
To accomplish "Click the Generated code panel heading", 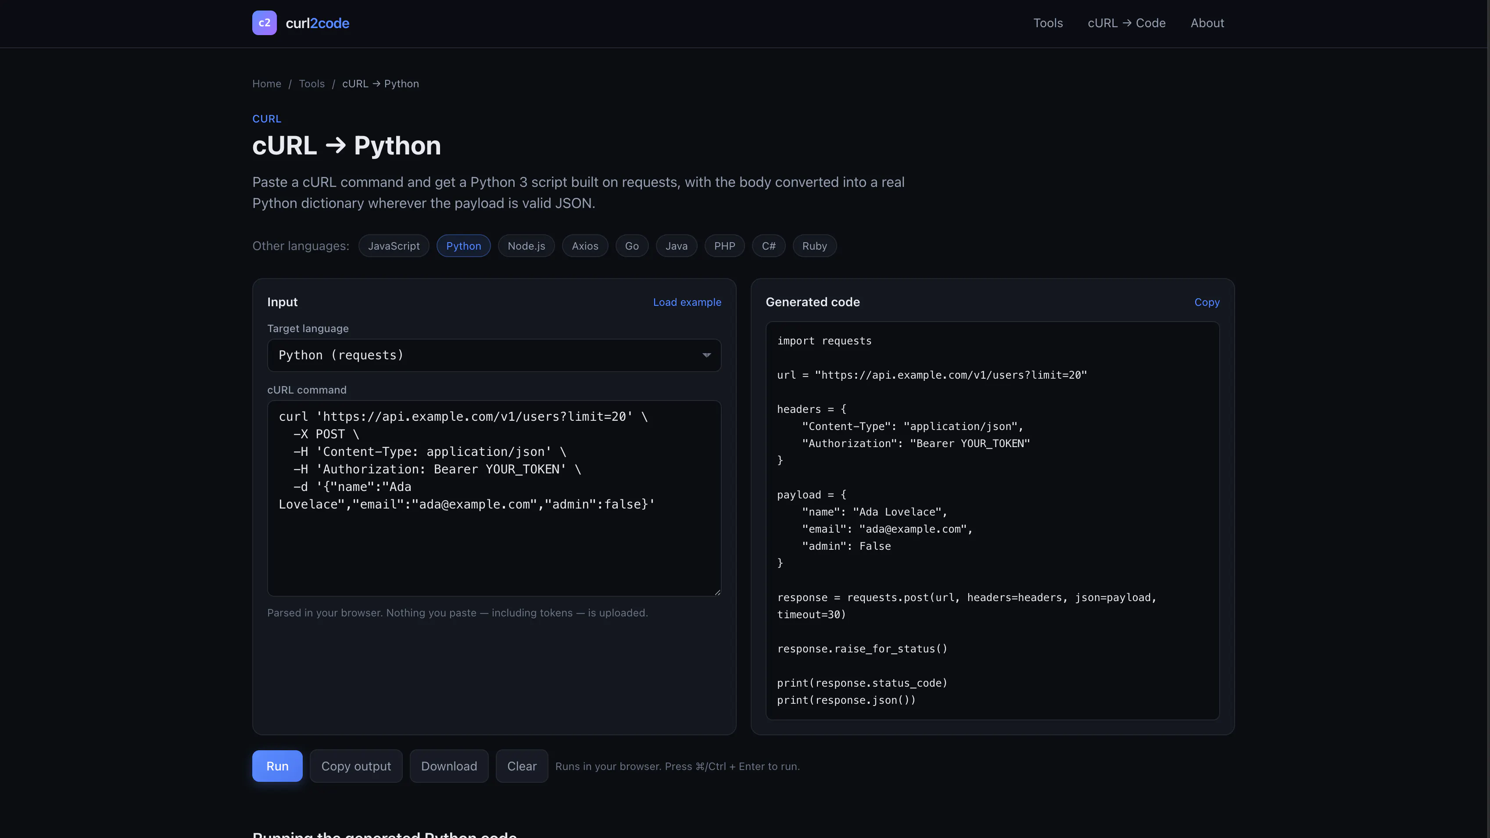I will [813, 302].
